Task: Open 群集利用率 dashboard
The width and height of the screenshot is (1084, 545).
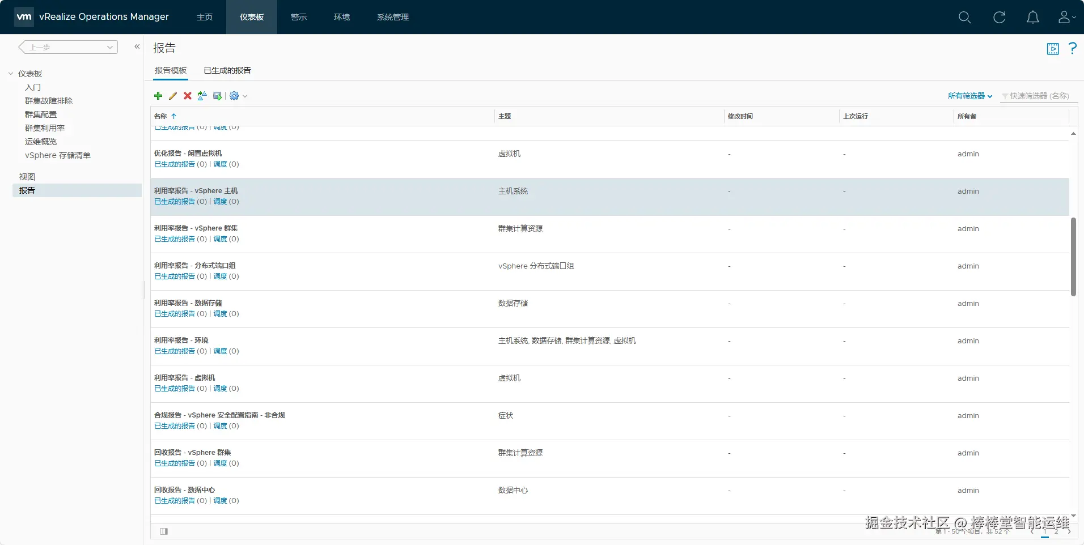Action: point(45,128)
